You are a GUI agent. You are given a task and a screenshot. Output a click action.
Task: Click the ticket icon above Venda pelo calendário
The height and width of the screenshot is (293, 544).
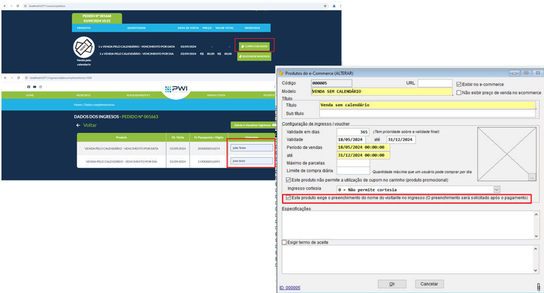pos(84,47)
